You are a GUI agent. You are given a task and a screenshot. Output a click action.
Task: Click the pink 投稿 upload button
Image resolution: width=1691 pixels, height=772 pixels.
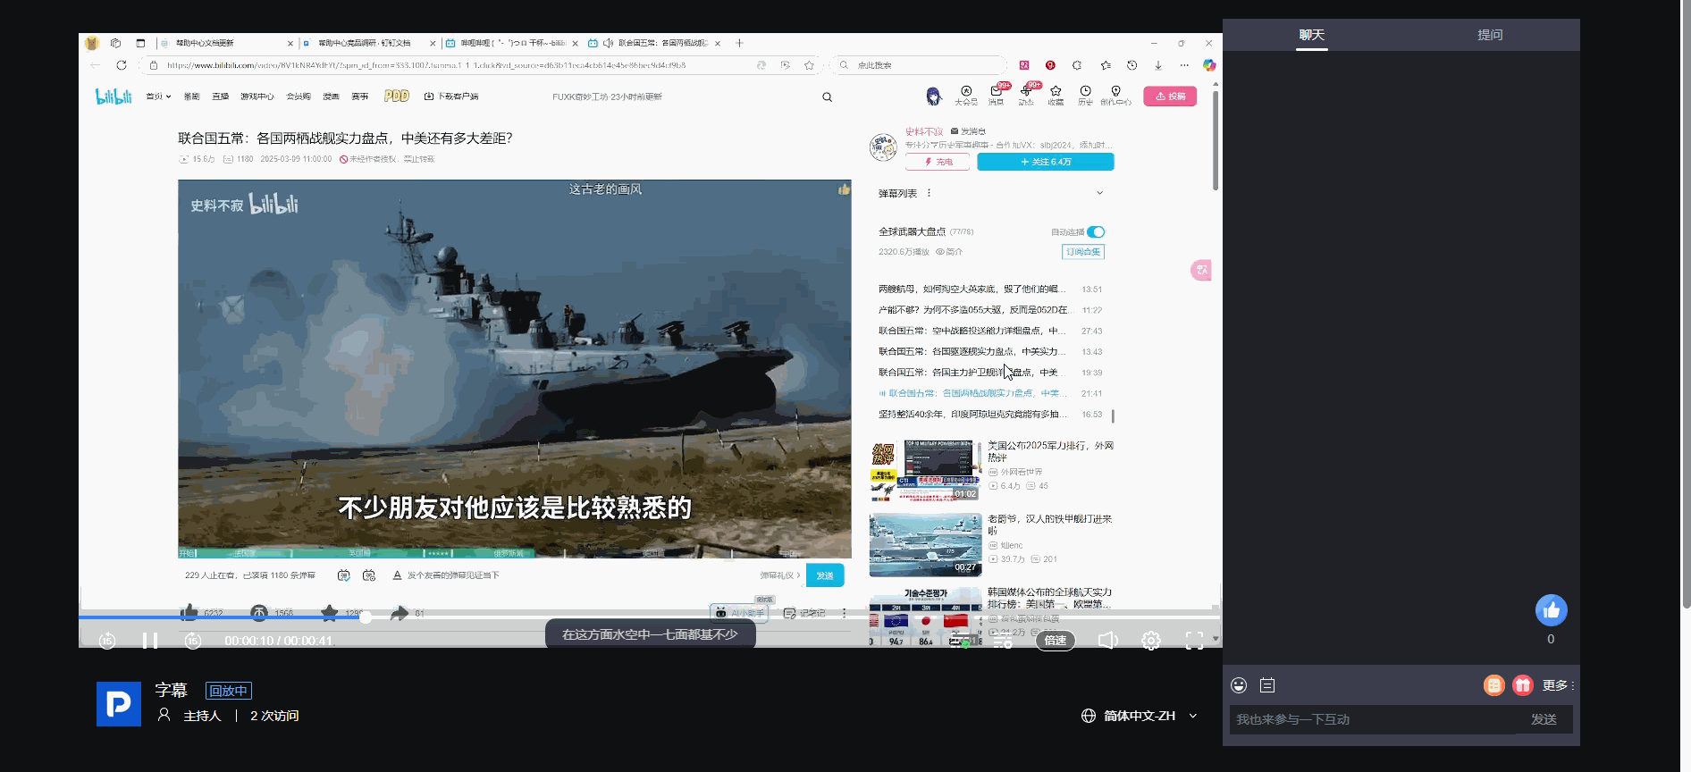[x=1170, y=96]
